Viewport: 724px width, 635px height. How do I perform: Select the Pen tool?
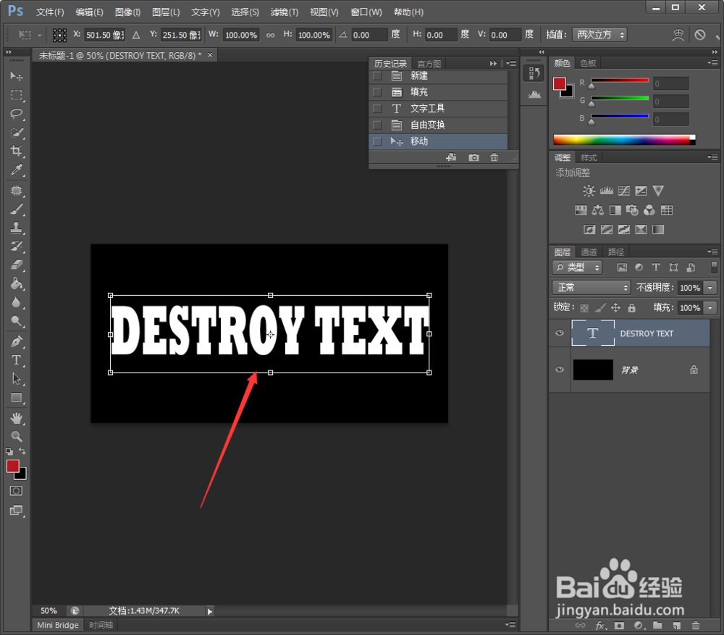(x=17, y=341)
